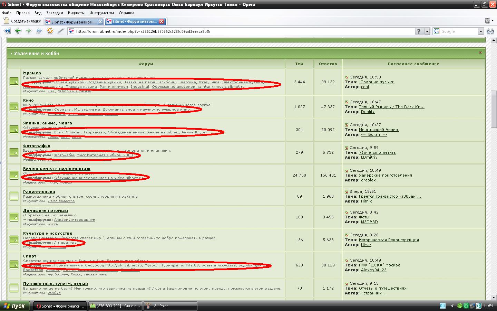This screenshot has height=311, width=497.
Task: Open the Отчеты о путешествиях topic
Action: pos(383,288)
